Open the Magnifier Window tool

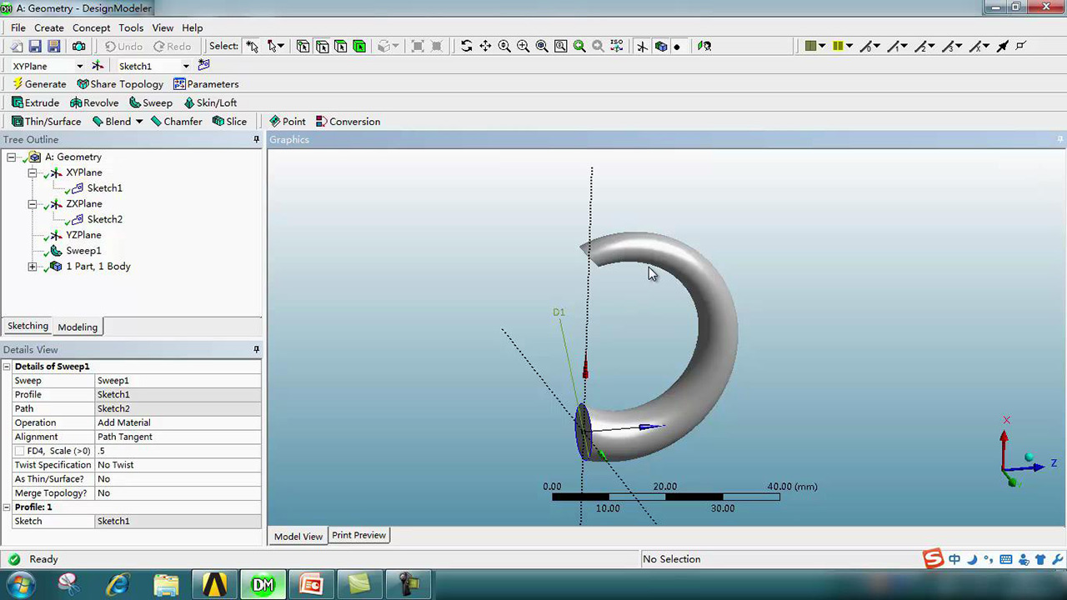[x=560, y=47]
